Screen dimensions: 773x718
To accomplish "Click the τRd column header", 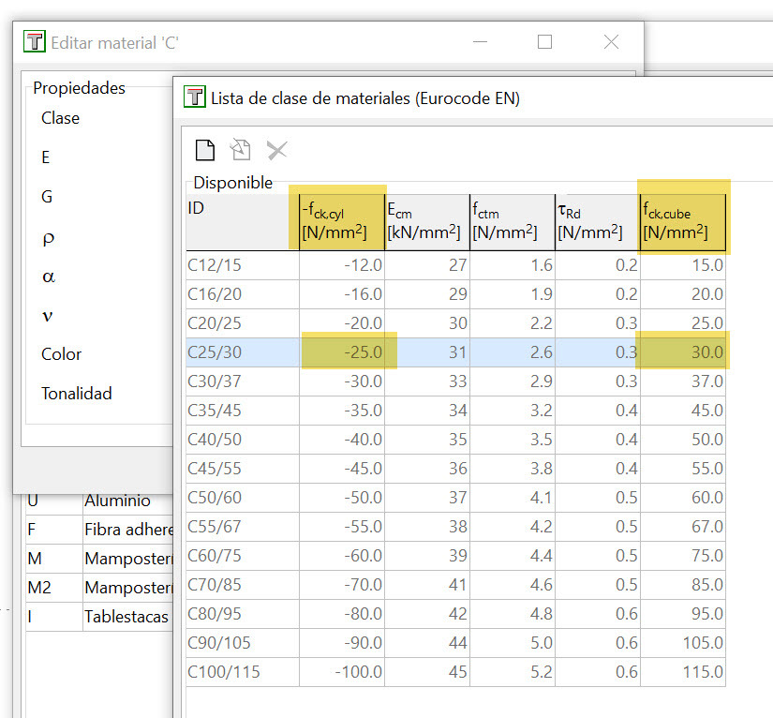I will tap(598, 222).
